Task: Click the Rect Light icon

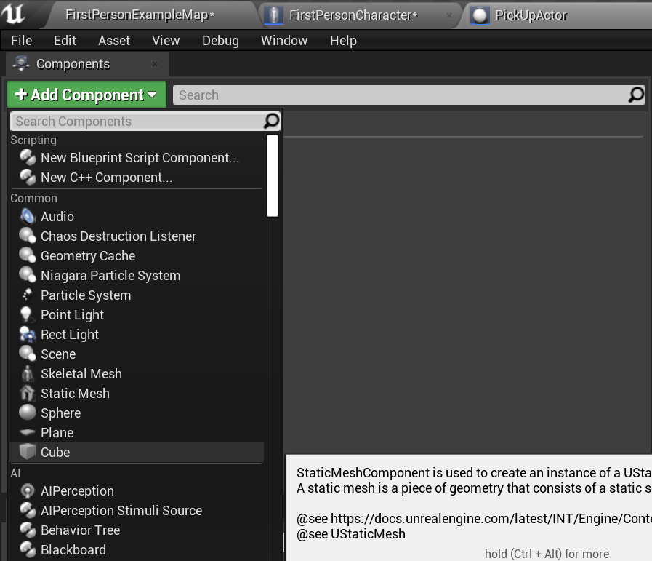Action: tap(28, 334)
